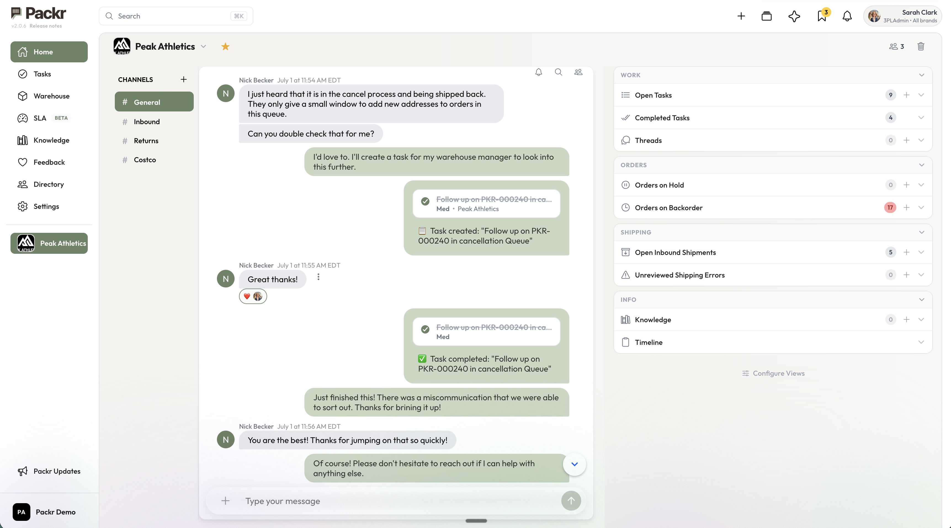Open Directory in sidebar
951x528 pixels.
coord(49,184)
